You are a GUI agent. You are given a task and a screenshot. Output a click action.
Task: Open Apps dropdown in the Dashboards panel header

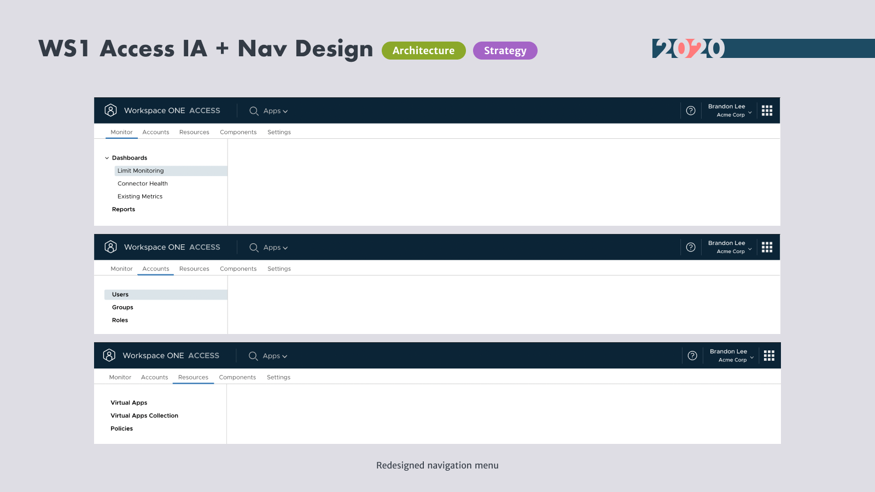pyautogui.click(x=275, y=111)
